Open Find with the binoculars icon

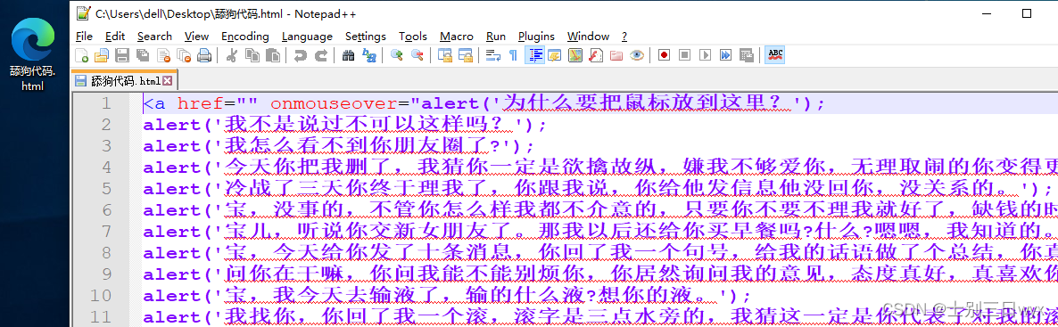(349, 55)
